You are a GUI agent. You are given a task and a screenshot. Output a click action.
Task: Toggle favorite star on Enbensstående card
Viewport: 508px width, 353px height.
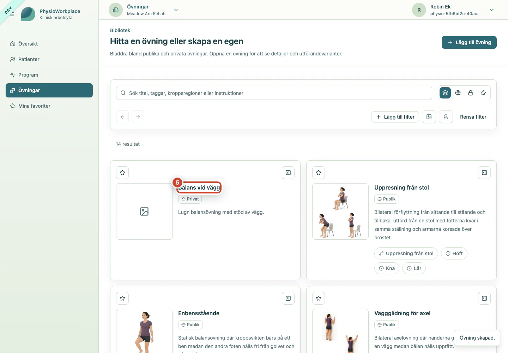(x=122, y=298)
